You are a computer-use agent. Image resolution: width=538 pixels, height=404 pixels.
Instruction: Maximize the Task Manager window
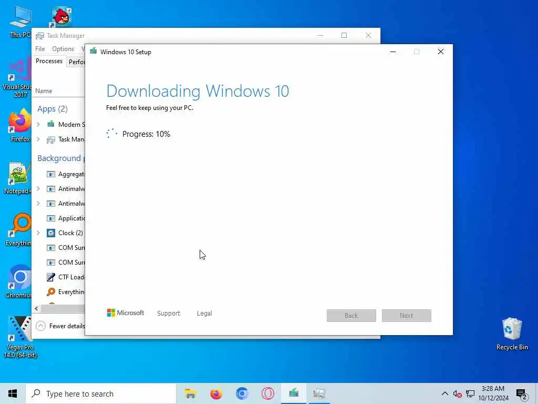[344, 35]
